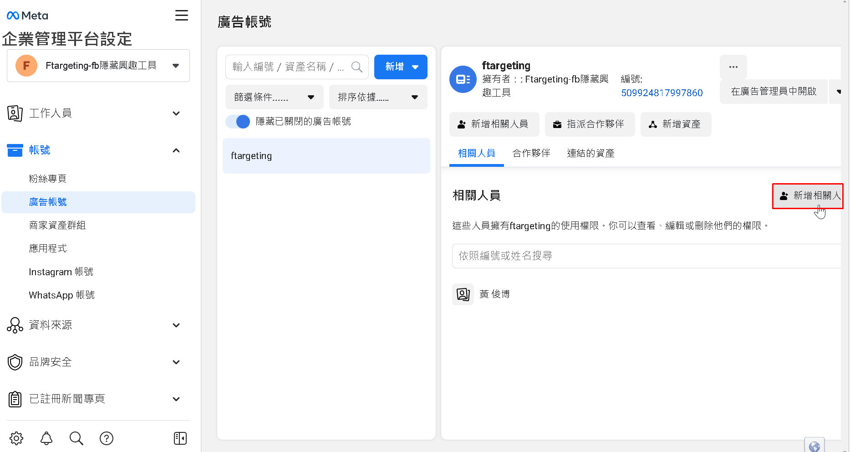
Task: Select 廣告帳號 menu item
Action: click(98, 202)
